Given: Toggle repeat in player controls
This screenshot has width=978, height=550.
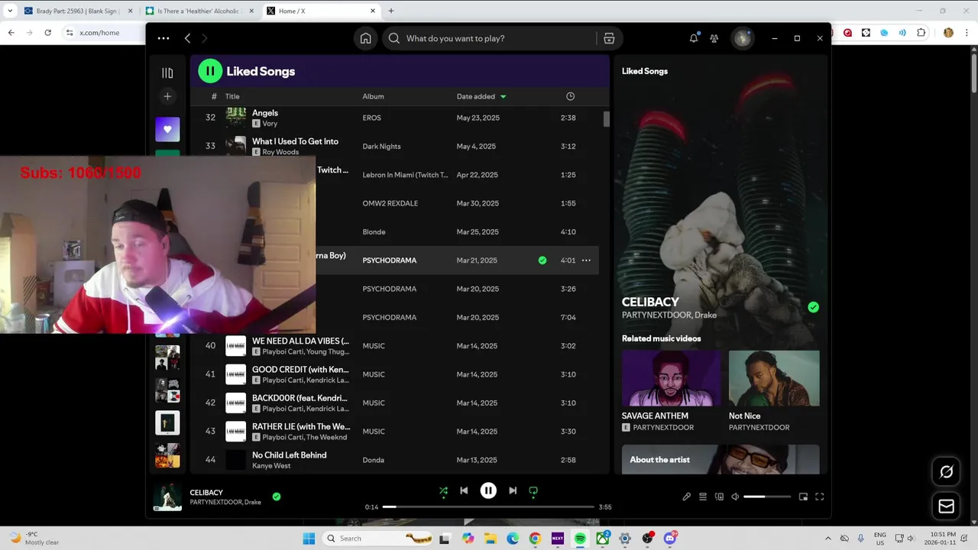Looking at the screenshot, I should 533,491.
